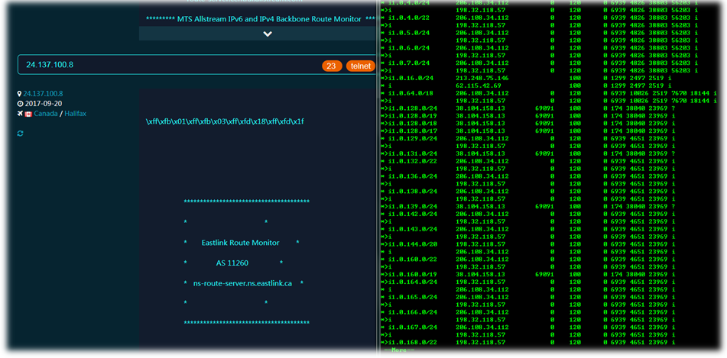The image size is (727, 358).
Task: Click the ns-route-server.ns.eastlink.ca hostname
Action: pyautogui.click(x=242, y=283)
